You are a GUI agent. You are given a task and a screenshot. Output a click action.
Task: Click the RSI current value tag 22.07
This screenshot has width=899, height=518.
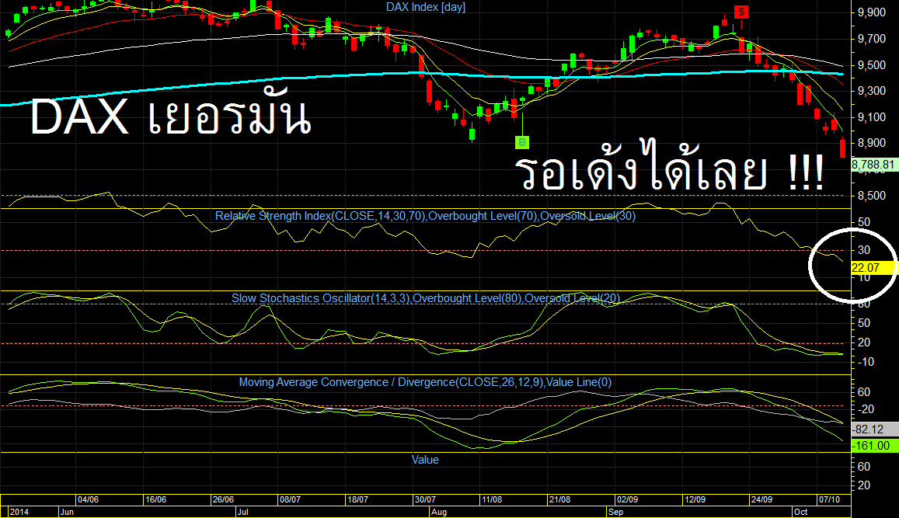873,268
